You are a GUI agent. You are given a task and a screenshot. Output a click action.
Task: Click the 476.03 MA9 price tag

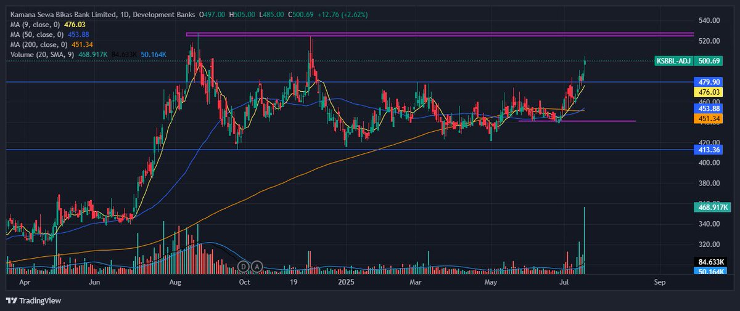click(709, 91)
